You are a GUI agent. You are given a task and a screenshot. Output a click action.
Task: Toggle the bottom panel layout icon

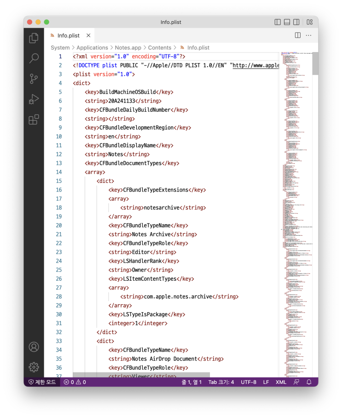click(287, 22)
